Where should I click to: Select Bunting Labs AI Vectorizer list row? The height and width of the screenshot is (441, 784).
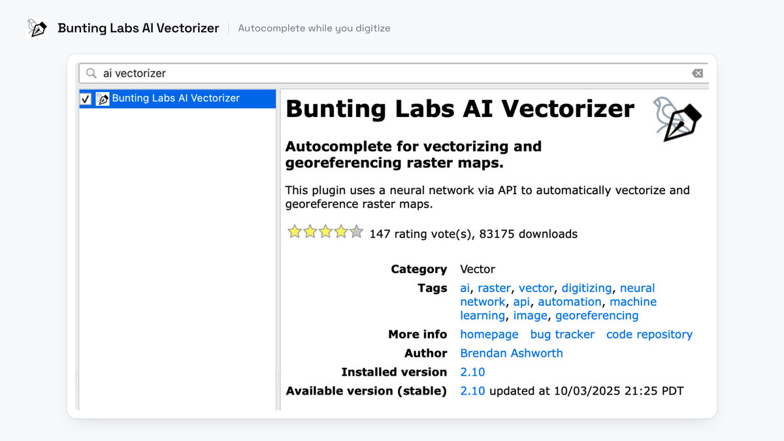177,99
